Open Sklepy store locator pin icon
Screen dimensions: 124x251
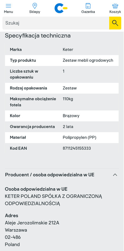coord(35,6)
